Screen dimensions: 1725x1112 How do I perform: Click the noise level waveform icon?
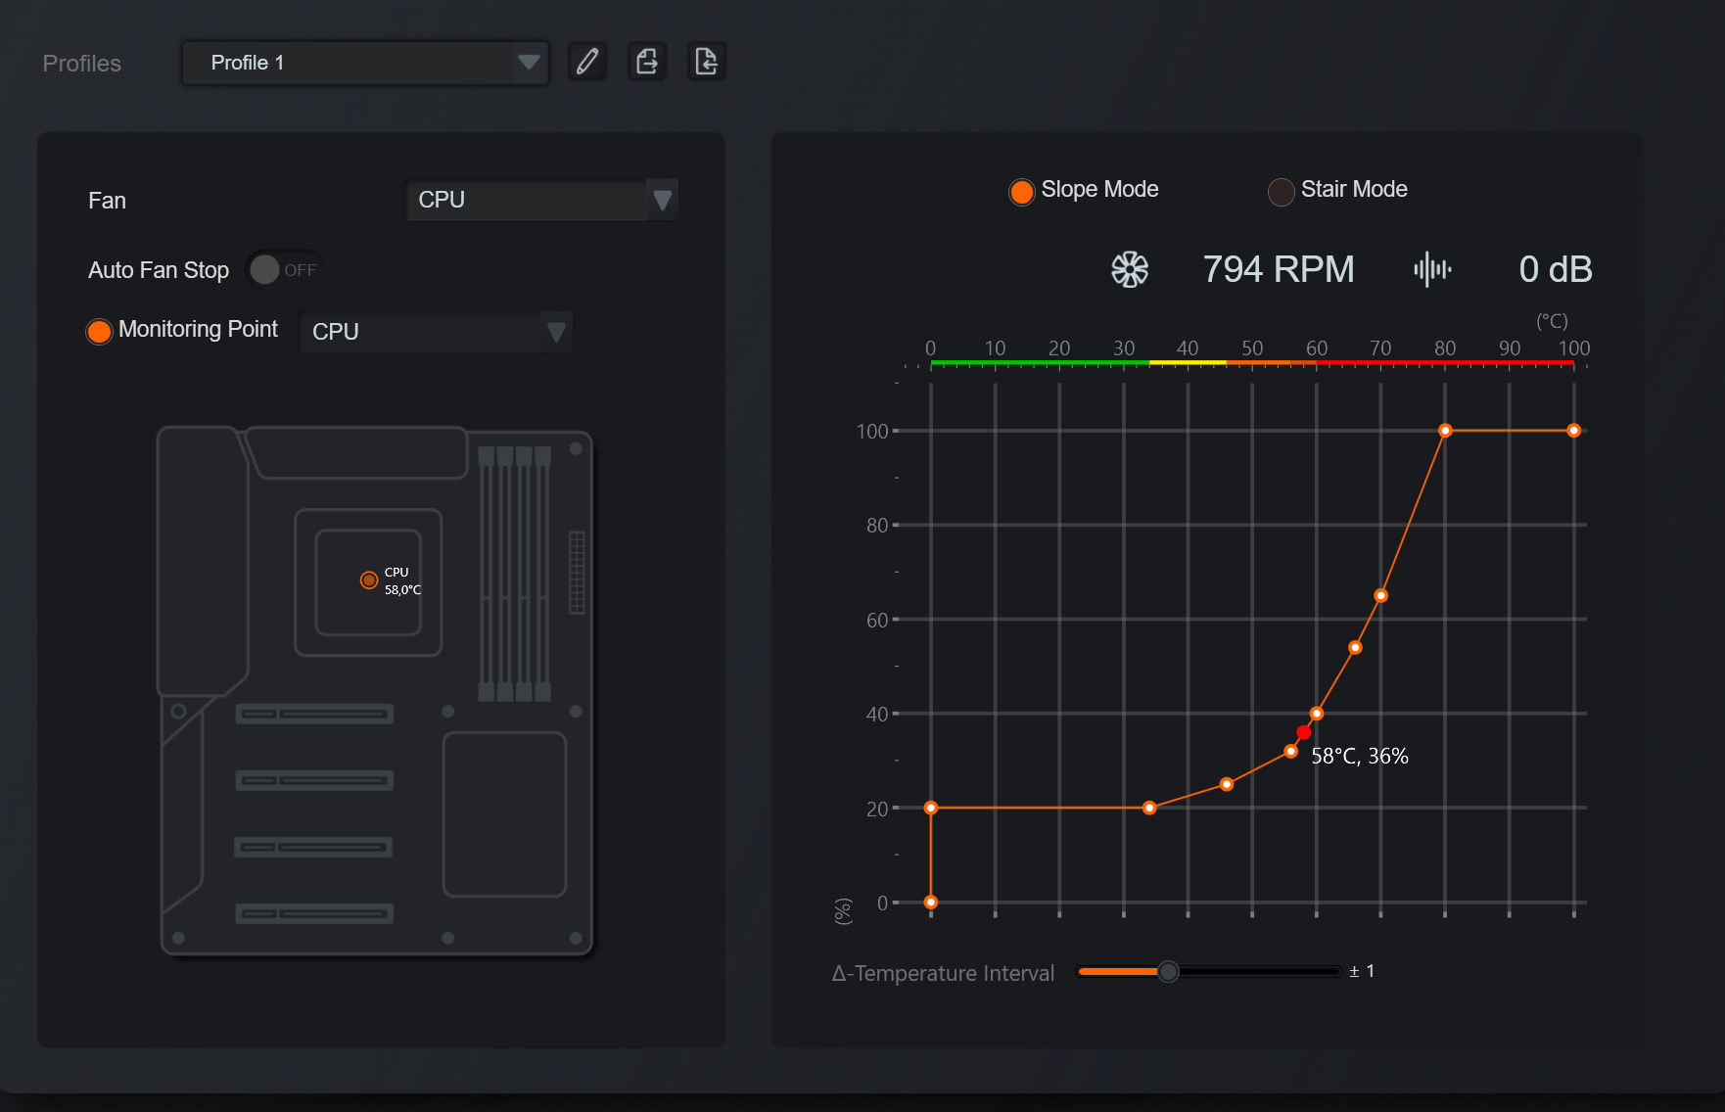tap(1432, 269)
